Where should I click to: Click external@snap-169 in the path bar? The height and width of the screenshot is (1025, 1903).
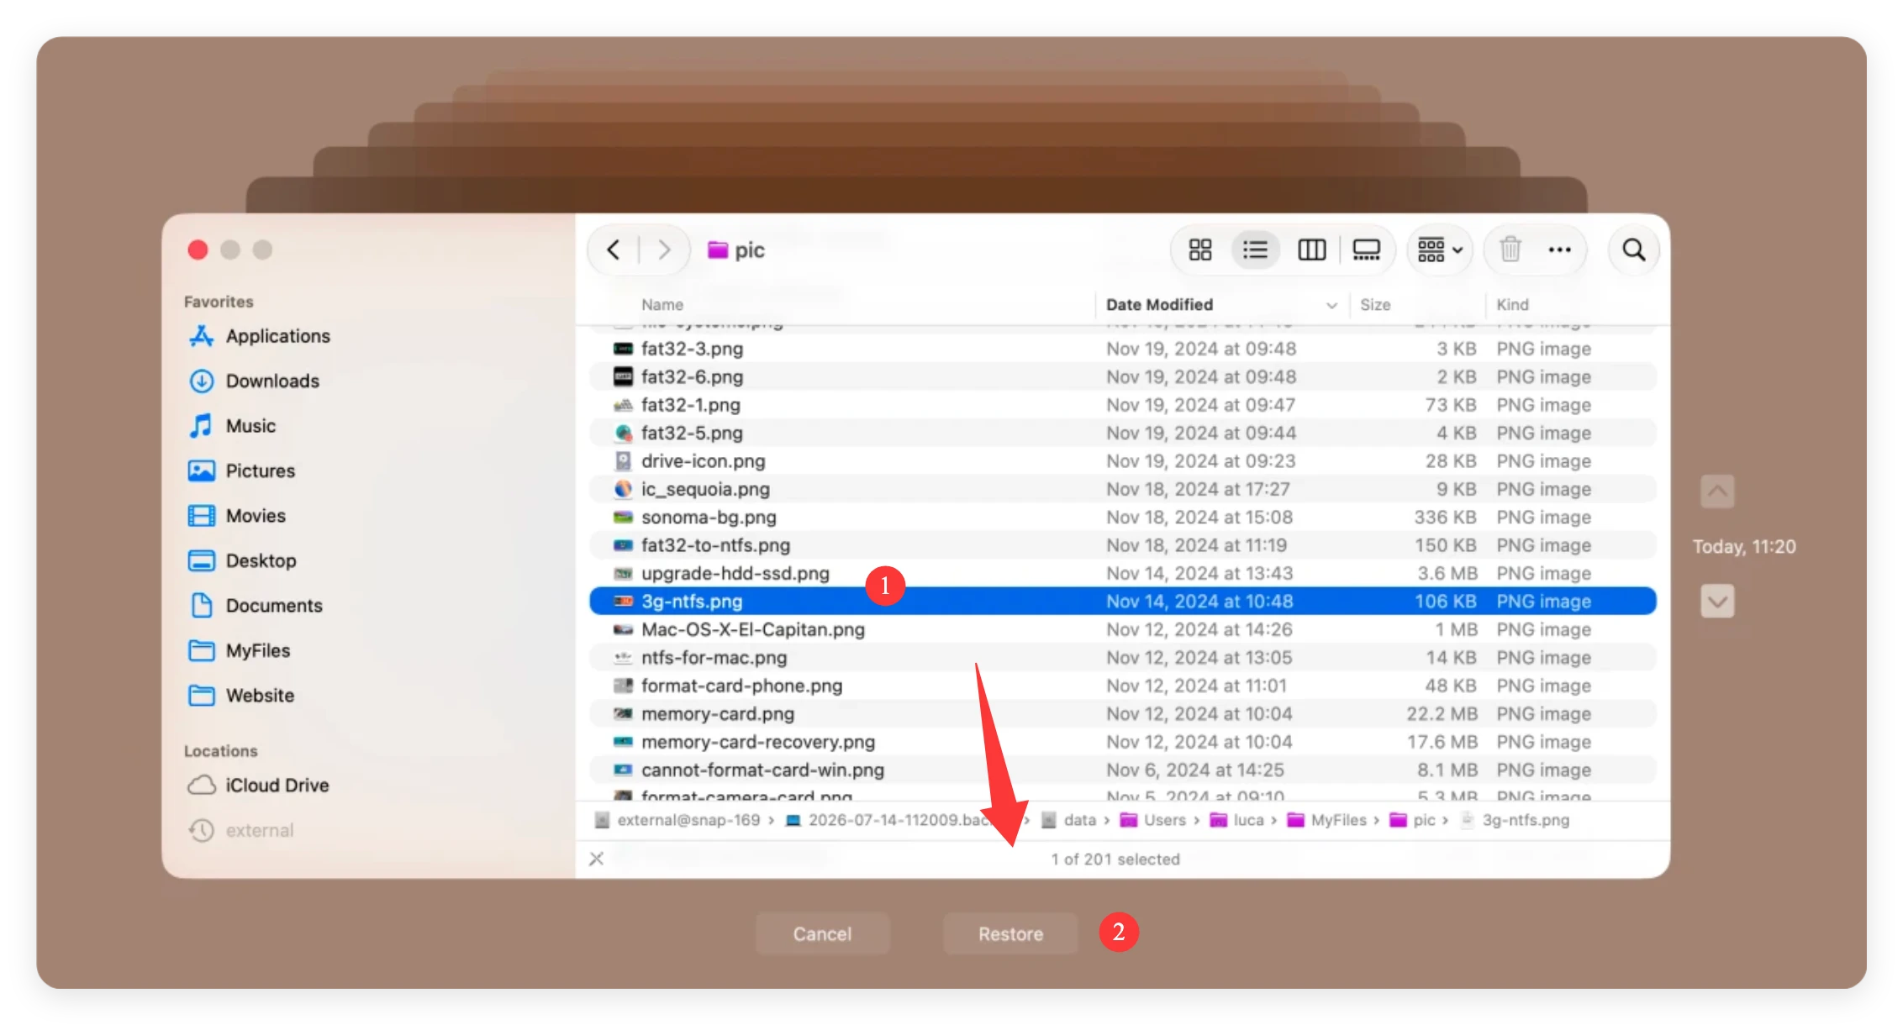(x=677, y=820)
